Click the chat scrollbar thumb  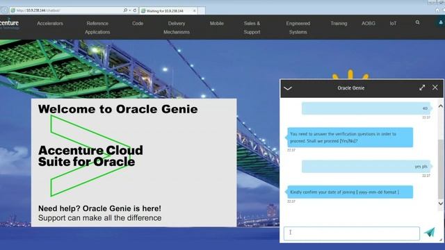[440, 169]
